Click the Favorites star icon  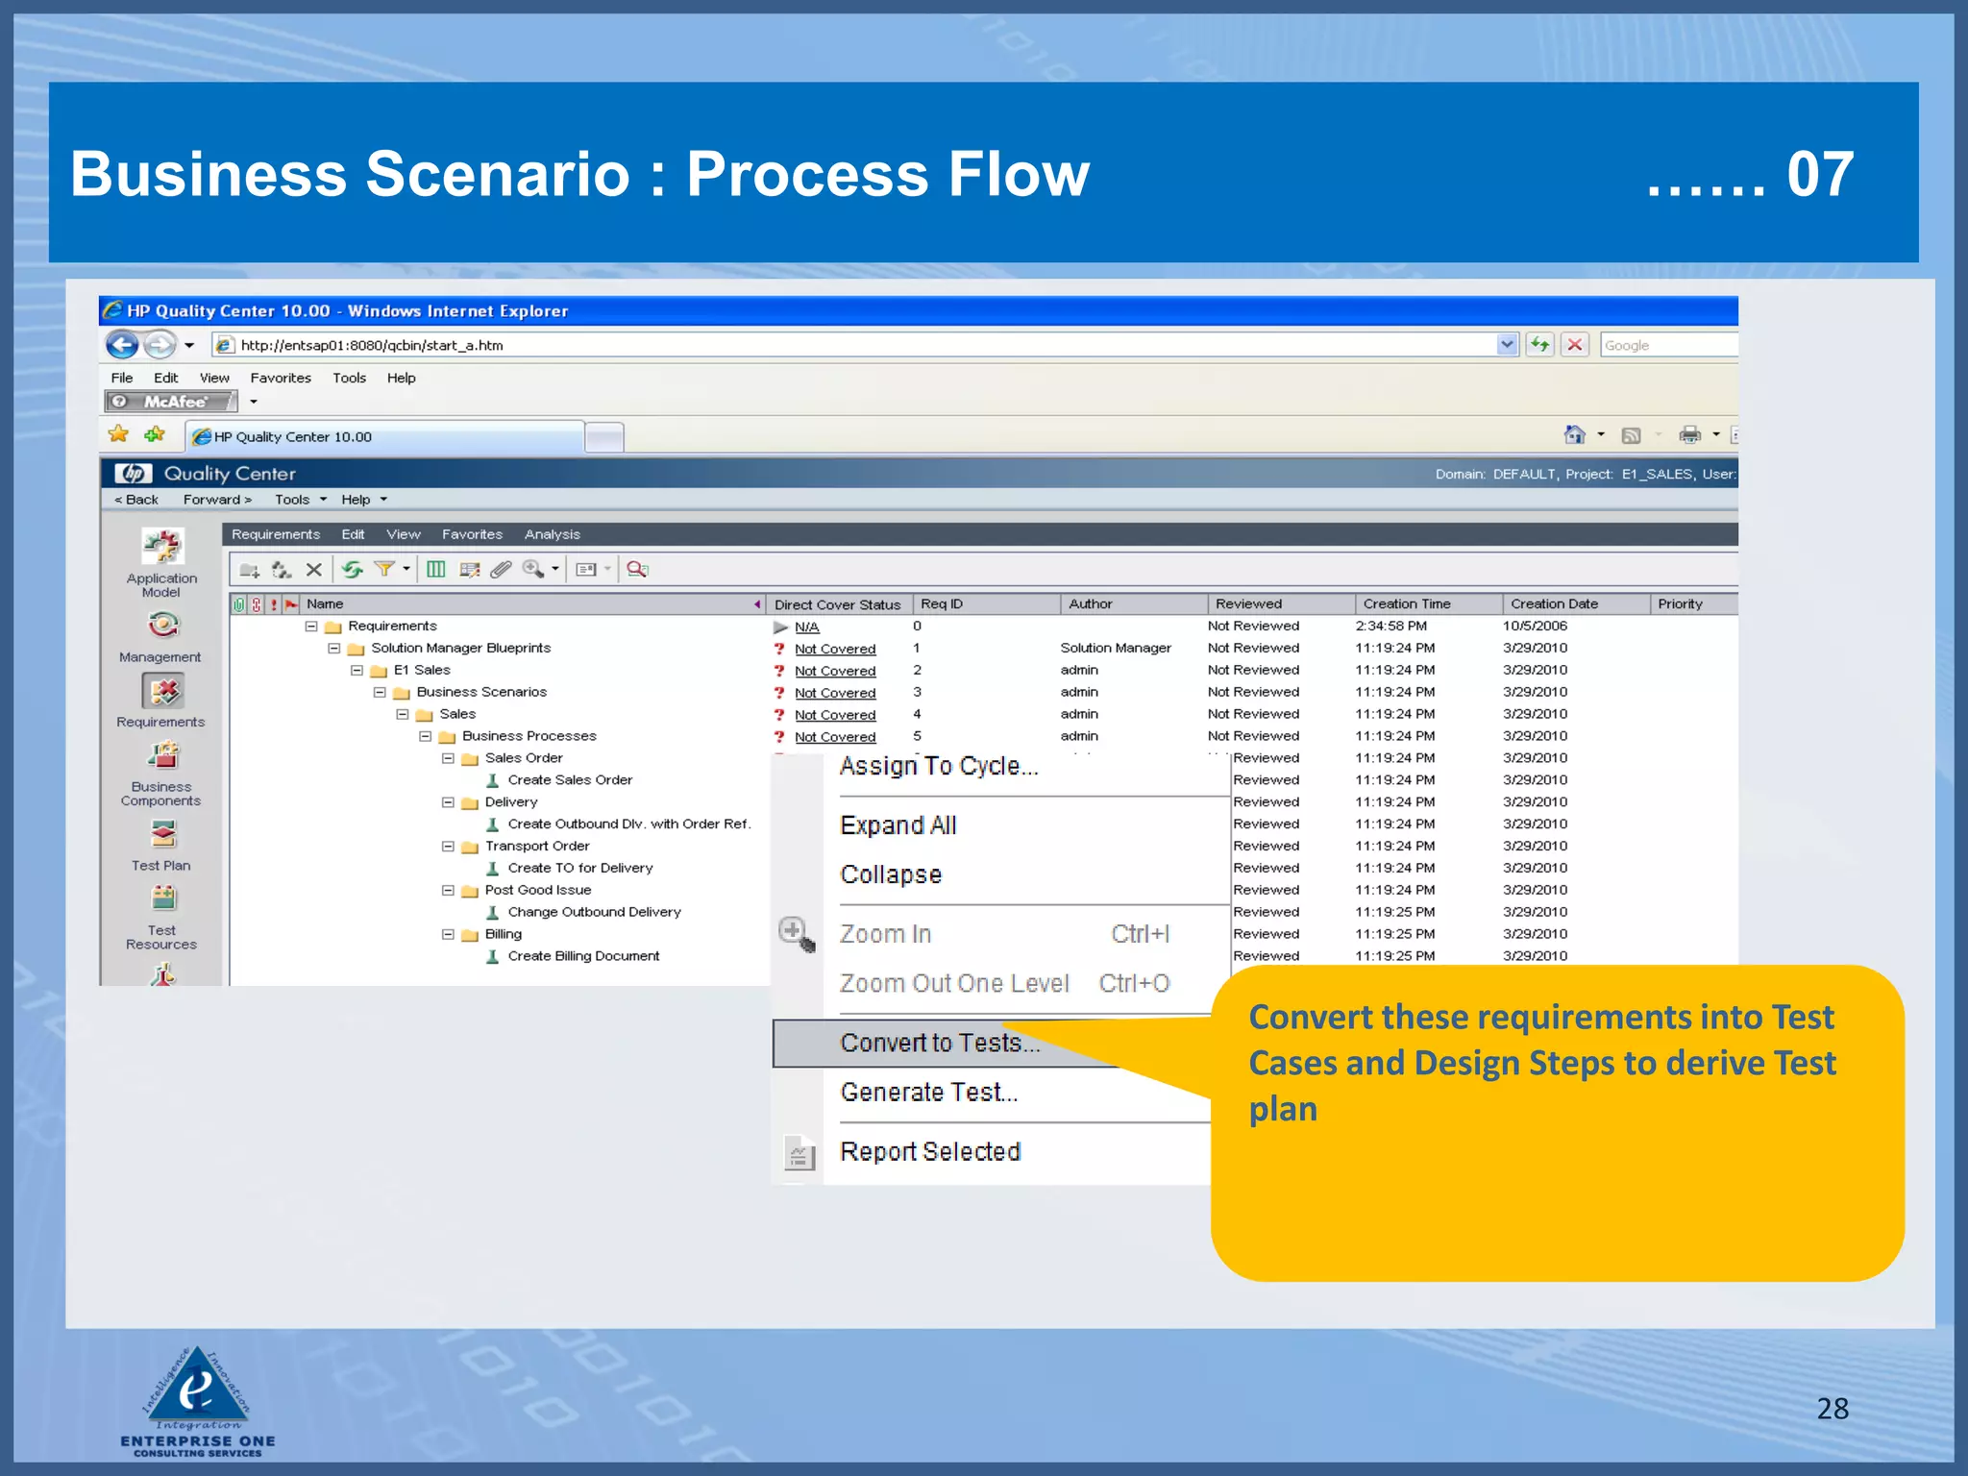click(118, 434)
